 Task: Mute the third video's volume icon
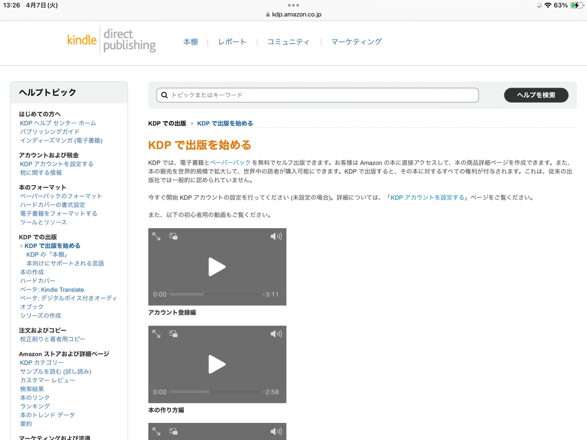[276, 432]
